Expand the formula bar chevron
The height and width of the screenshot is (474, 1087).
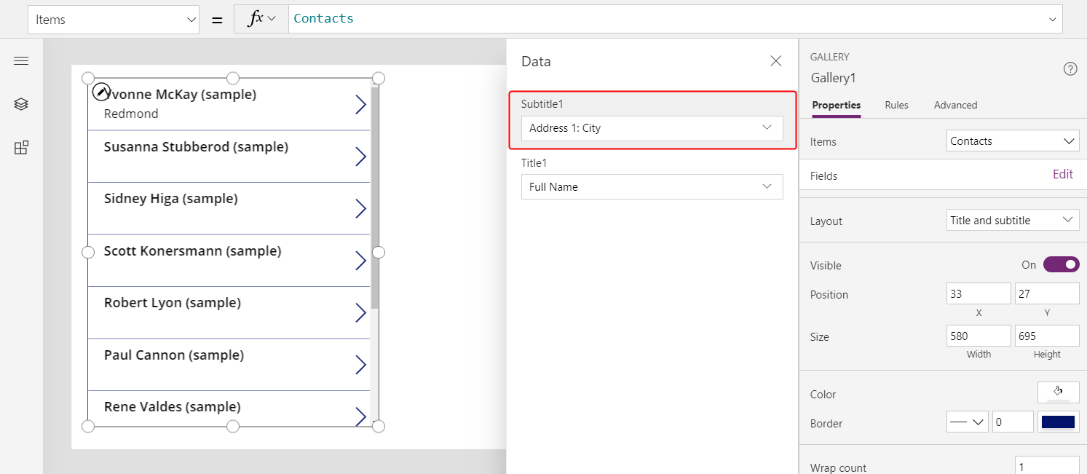1052,20
